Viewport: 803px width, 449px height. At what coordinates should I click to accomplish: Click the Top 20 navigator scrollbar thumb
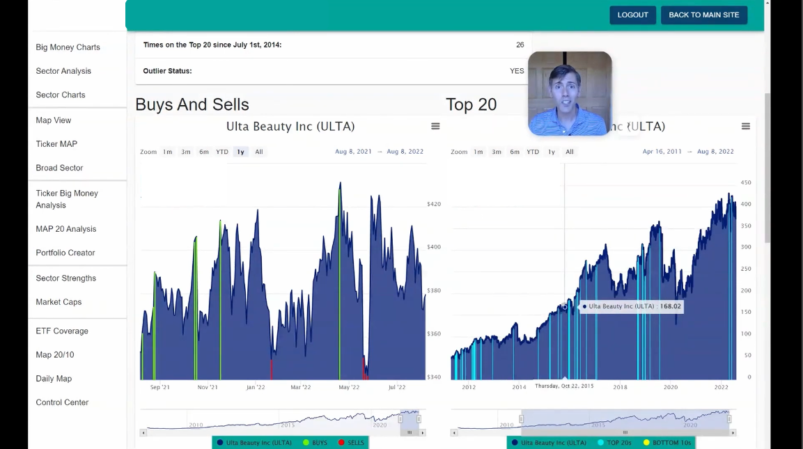[625, 432]
